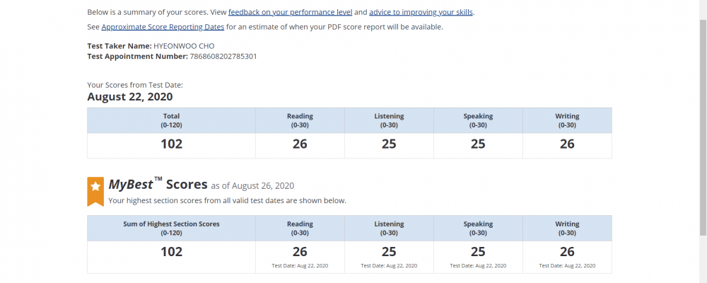Click the Sum of Highest Section Scores header
The width and height of the screenshot is (707, 283).
point(171,229)
